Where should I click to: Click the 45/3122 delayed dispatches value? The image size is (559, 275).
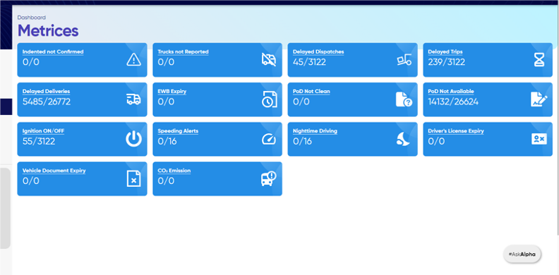309,62
